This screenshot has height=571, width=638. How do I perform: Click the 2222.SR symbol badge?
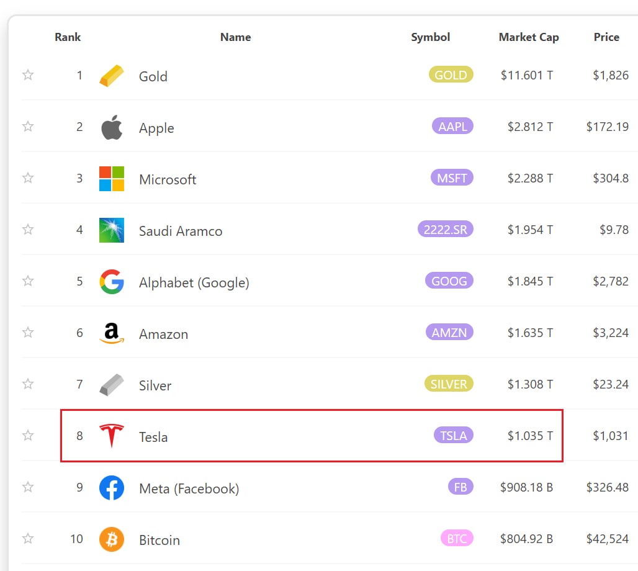[446, 229]
